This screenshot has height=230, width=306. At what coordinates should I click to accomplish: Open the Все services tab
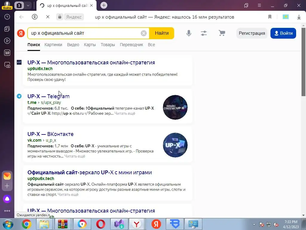(x=152, y=45)
